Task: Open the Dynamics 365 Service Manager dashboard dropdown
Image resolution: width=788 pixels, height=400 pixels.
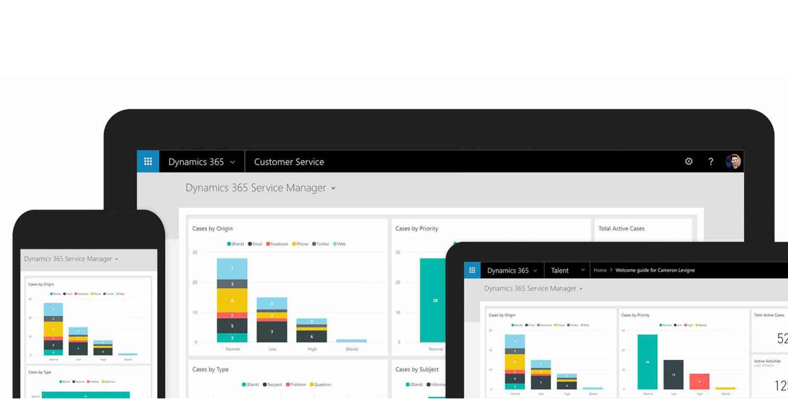Action: point(333,188)
